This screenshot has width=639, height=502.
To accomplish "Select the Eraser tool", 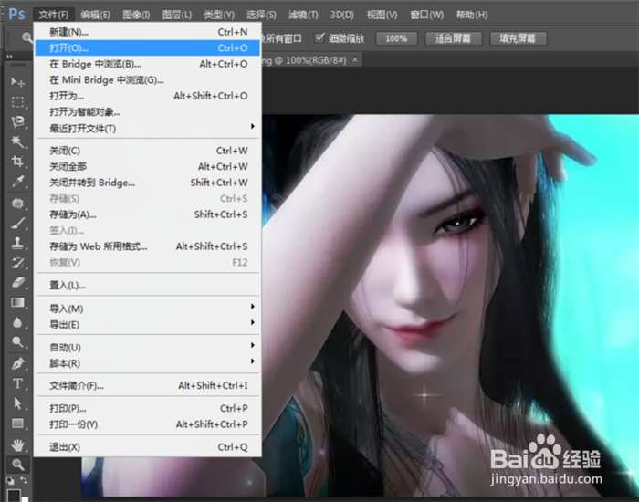I will pyautogui.click(x=17, y=282).
